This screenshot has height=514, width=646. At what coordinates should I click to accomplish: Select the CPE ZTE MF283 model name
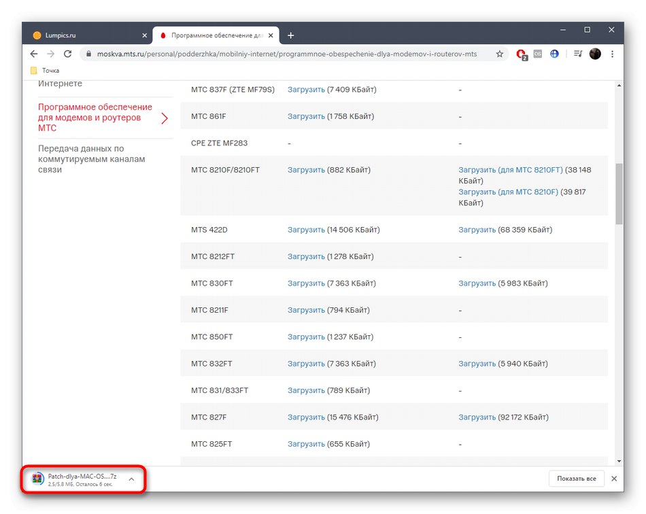coord(219,143)
